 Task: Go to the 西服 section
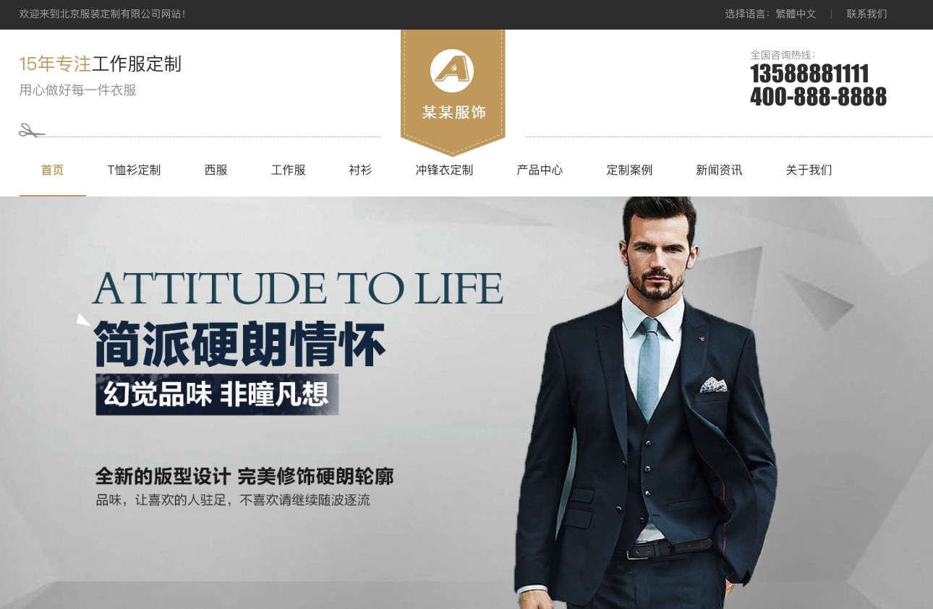216,170
